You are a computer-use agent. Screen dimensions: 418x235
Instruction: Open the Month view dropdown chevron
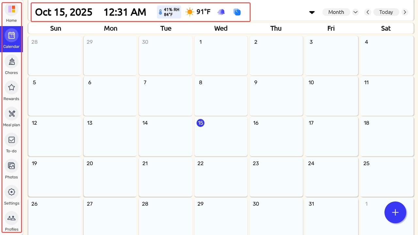(x=355, y=12)
